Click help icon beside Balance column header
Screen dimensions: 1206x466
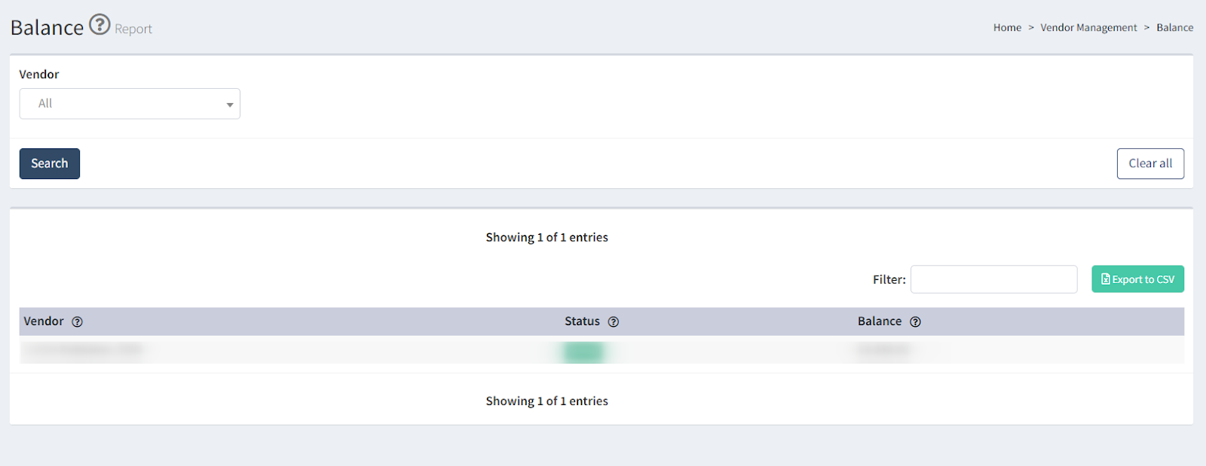915,322
